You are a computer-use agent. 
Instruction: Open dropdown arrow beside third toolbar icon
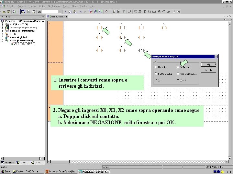pyautogui.click(x=18, y=12)
